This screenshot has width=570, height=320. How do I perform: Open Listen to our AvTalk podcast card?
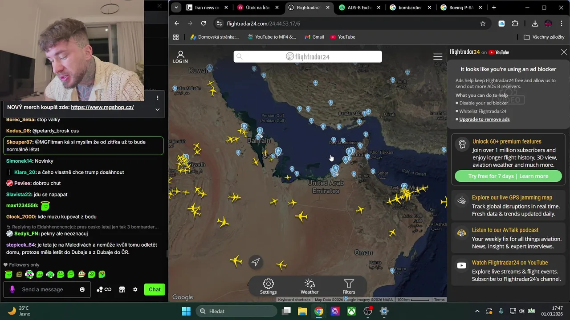508,238
